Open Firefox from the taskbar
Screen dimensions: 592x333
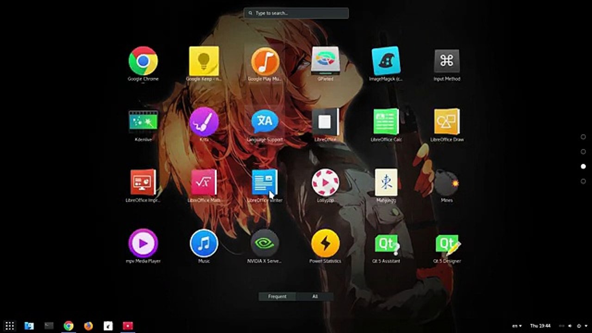(88, 326)
